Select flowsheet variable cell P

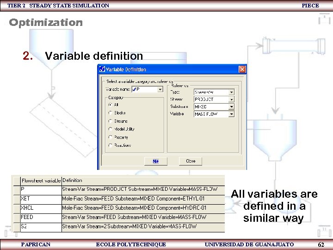(41, 190)
